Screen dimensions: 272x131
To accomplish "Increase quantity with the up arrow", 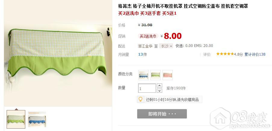I will tap(159, 86).
